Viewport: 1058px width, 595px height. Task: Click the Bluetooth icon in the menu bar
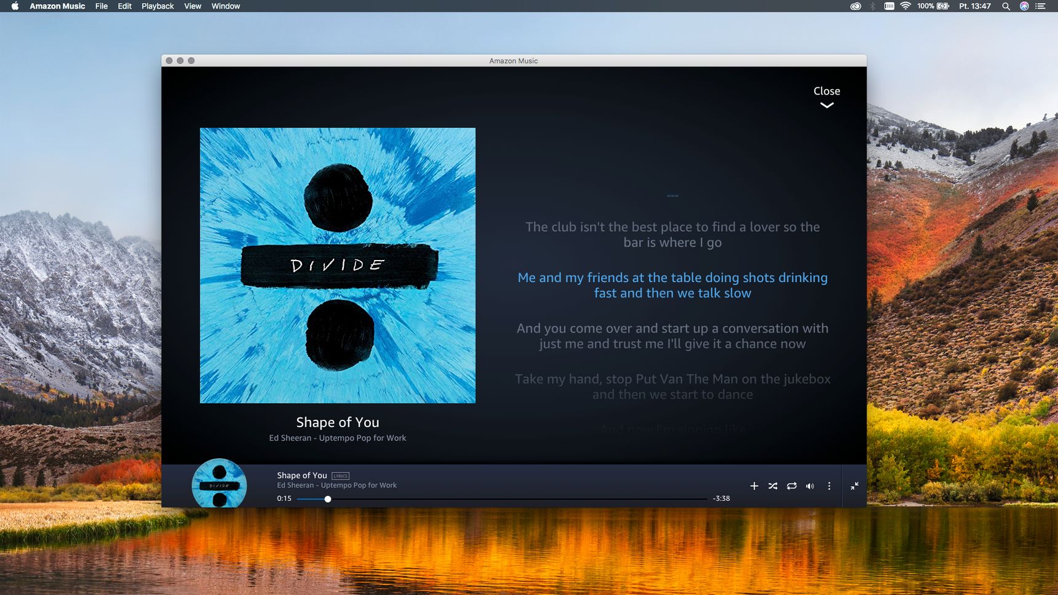[872, 6]
